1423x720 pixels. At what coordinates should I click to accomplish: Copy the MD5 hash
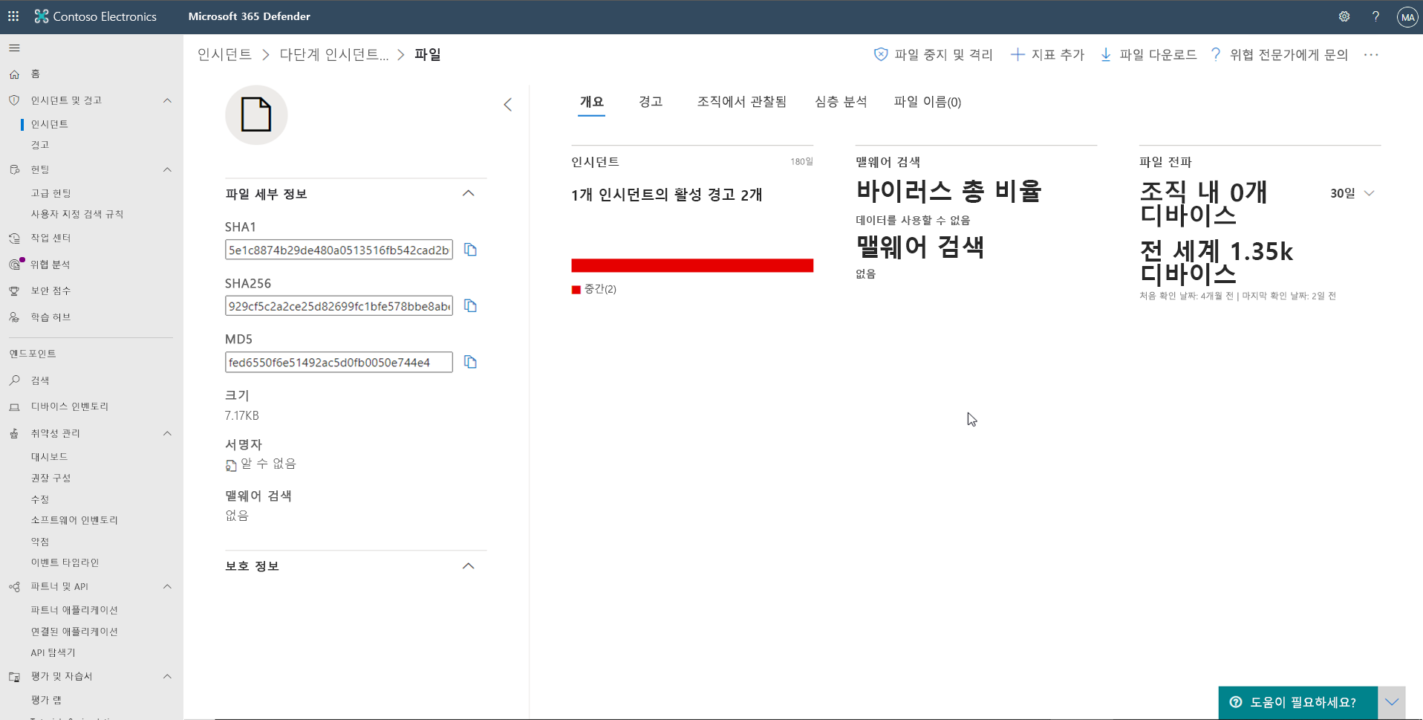(x=470, y=362)
